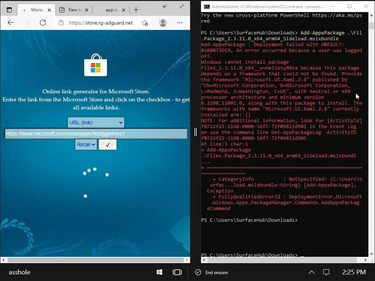Click the 0x80073D19 error code text

(216, 50)
